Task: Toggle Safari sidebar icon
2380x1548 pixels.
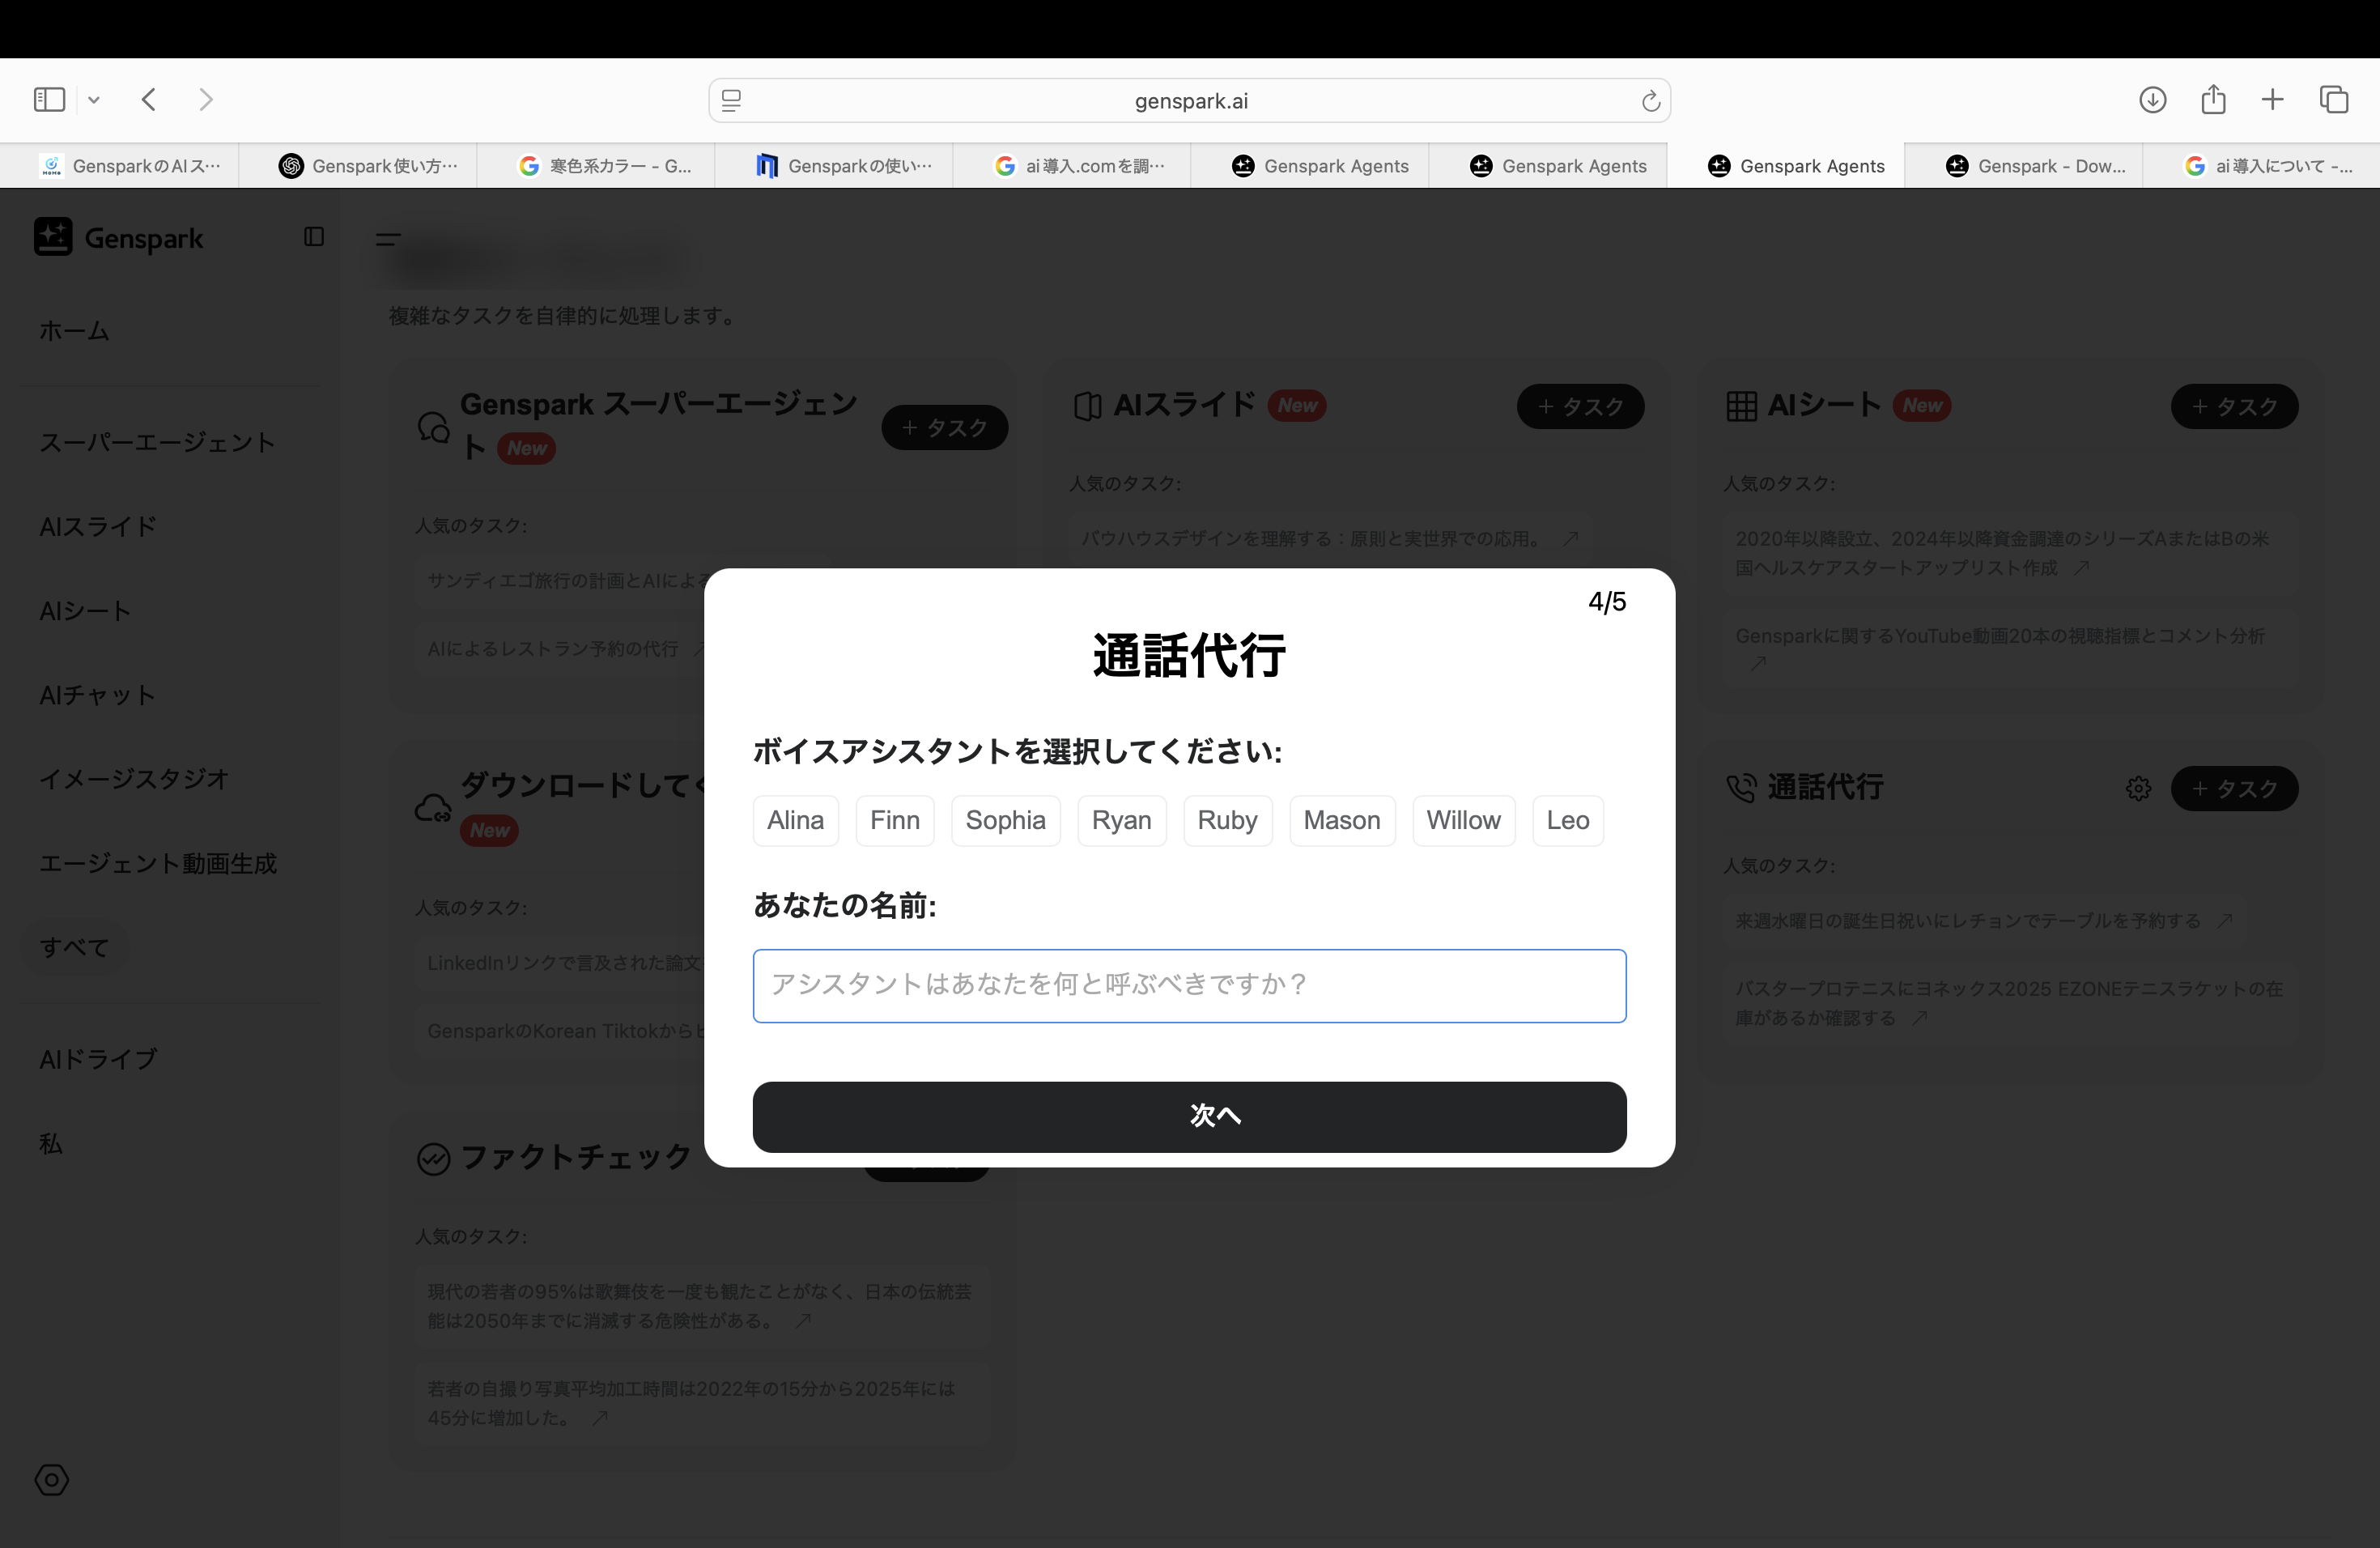Action: click(49, 99)
